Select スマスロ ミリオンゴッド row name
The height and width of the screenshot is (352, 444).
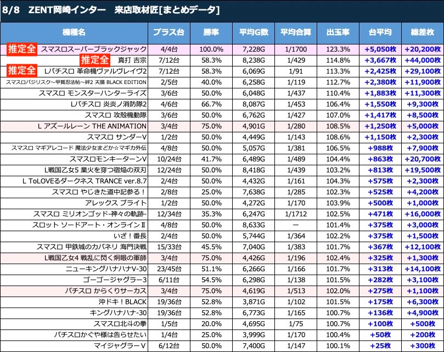(x=90, y=214)
